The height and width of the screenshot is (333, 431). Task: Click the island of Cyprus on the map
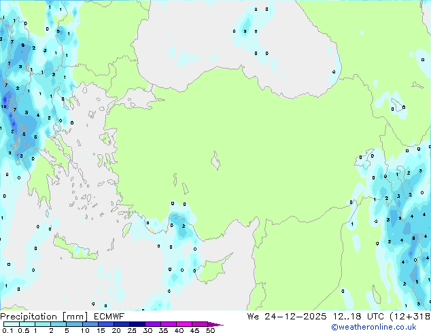(x=212, y=270)
